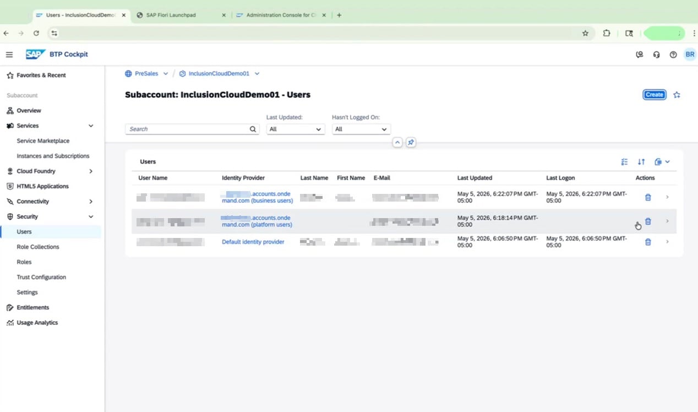This screenshot has width=698, height=412.
Task: Select Users in the sidebar
Action: [24, 232]
